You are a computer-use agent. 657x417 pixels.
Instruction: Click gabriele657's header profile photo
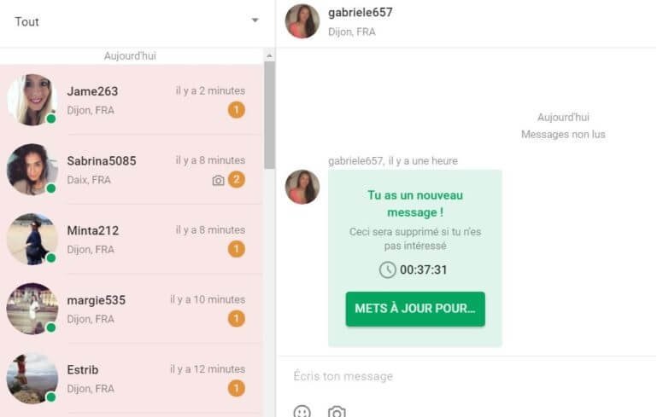[302, 21]
